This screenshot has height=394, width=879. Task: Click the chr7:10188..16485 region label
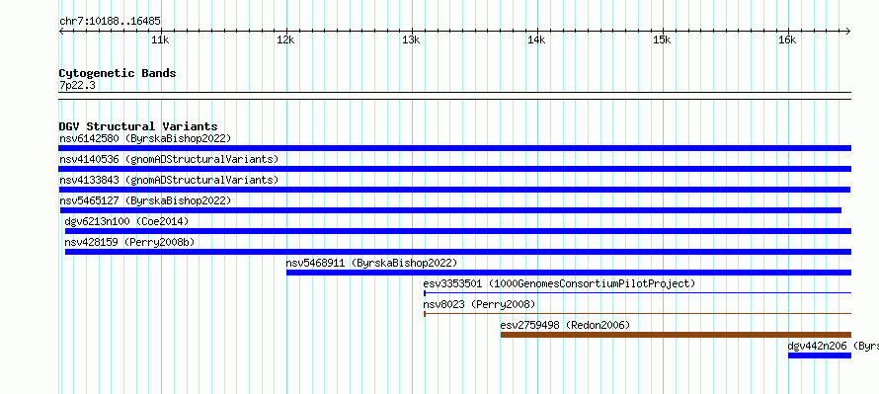(110, 22)
